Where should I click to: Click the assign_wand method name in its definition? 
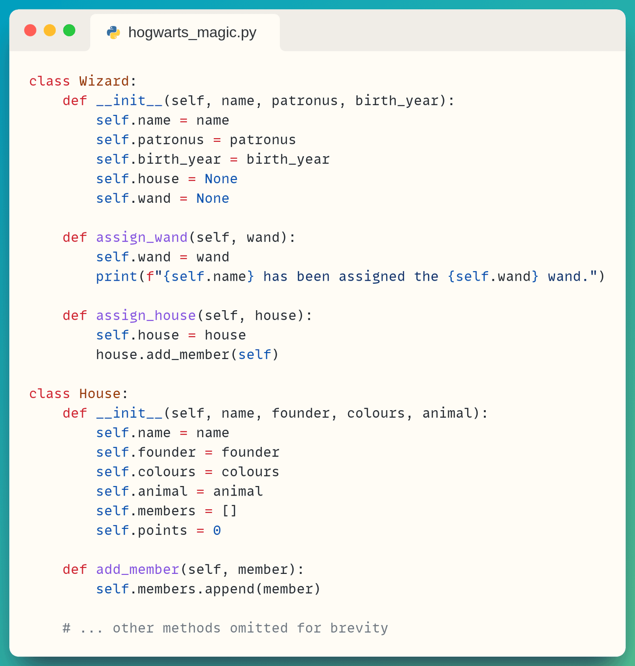click(x=142, y=237)
